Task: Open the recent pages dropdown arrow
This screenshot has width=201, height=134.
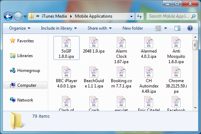Action: [25, 17]
